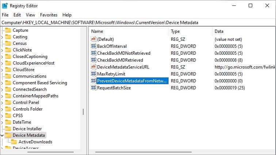Open the Favorites menu
The image size is (276, 155).
click(49, 15)
